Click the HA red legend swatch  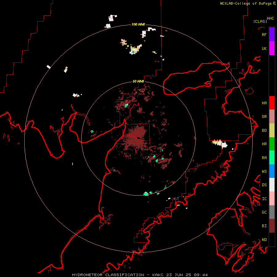coord(272,103)
